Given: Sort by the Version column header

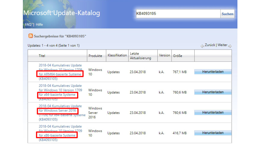Looking at the screenshot, I should tap(165, 55).
